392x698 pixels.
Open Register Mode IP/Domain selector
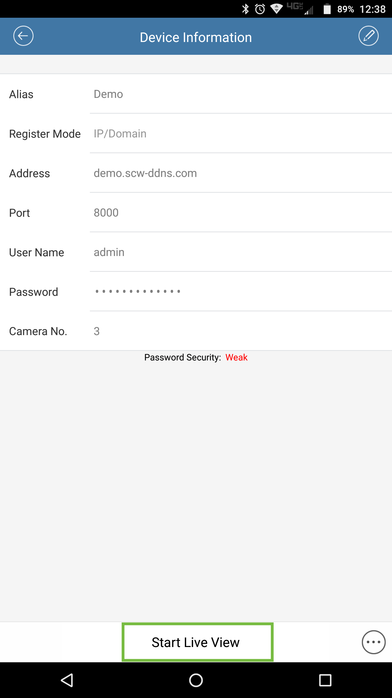tap(241, 134)
